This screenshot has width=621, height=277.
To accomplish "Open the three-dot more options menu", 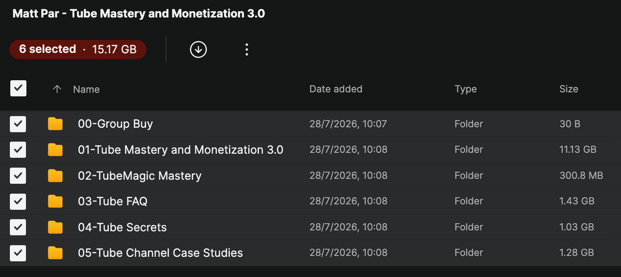I will click(x=247, y=49).
